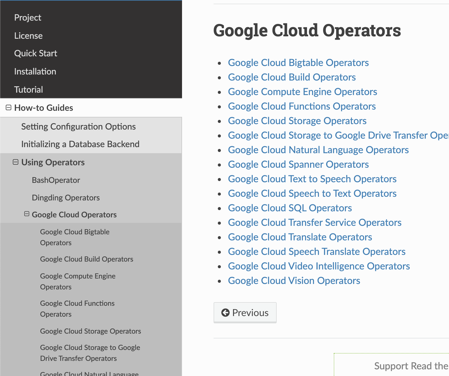Open Google Cloud Build Operators in sidebar

pyautogui.click(x=86, y=259)
